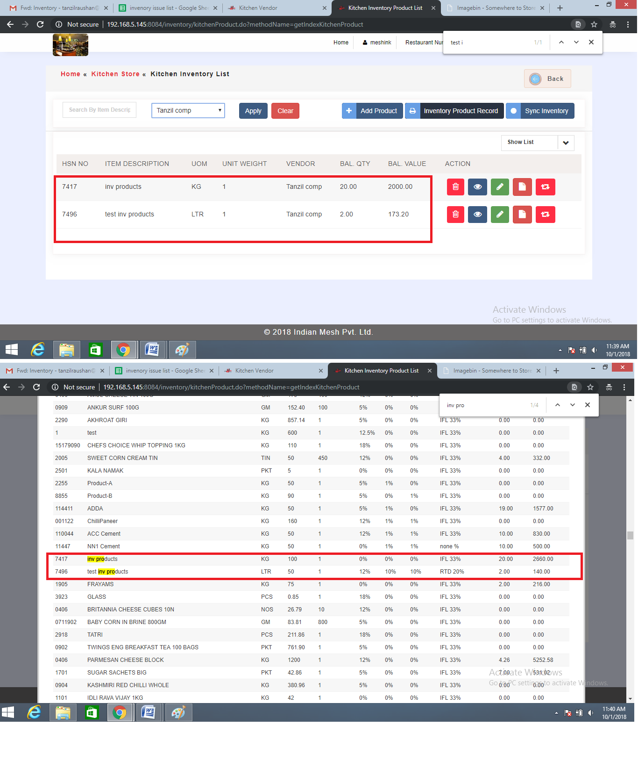
Task: Go to the previous 'inv pro' find result
Action: 558,405
